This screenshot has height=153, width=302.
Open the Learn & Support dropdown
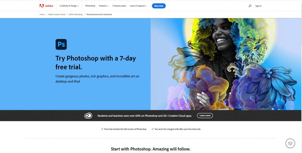pos(138,6)
